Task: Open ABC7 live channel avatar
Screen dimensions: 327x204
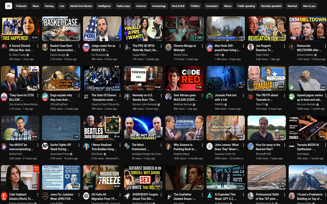Action: [x=209, y=47]
